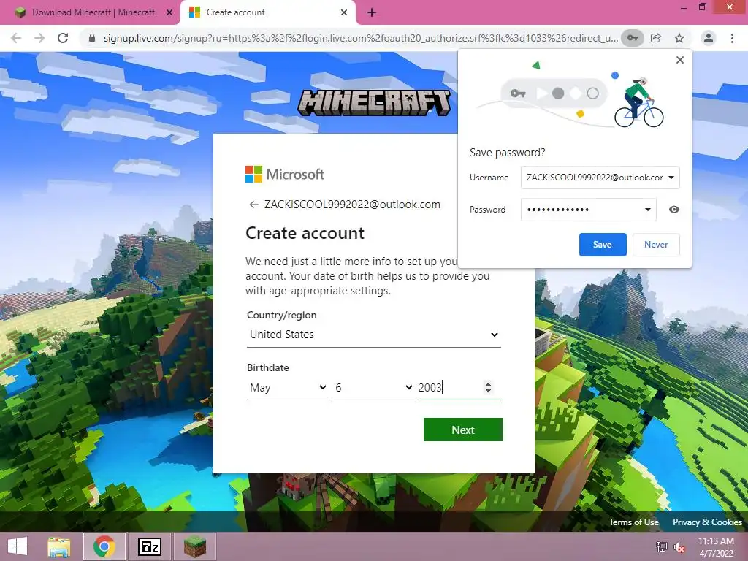Screen dimensions: 748x561
Task: Click the birth year spinner arrows
Action: (x=487, y=387)
